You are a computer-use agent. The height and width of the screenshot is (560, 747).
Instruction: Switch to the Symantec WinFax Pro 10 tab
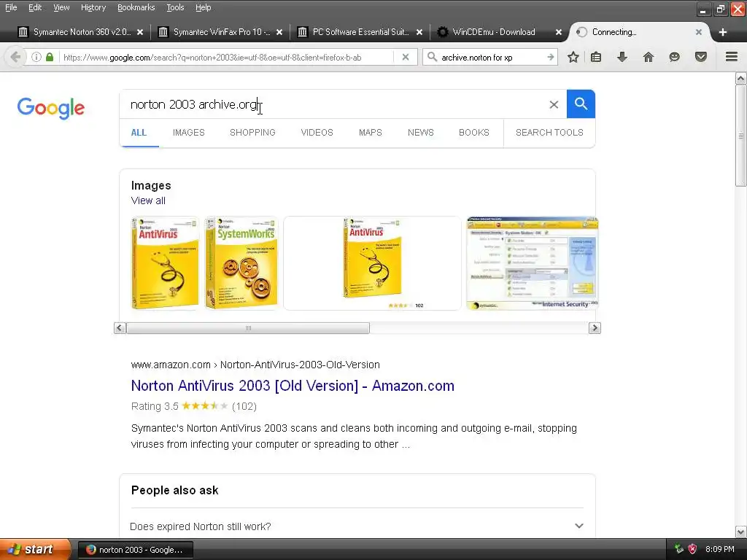[x=220, y=32]
